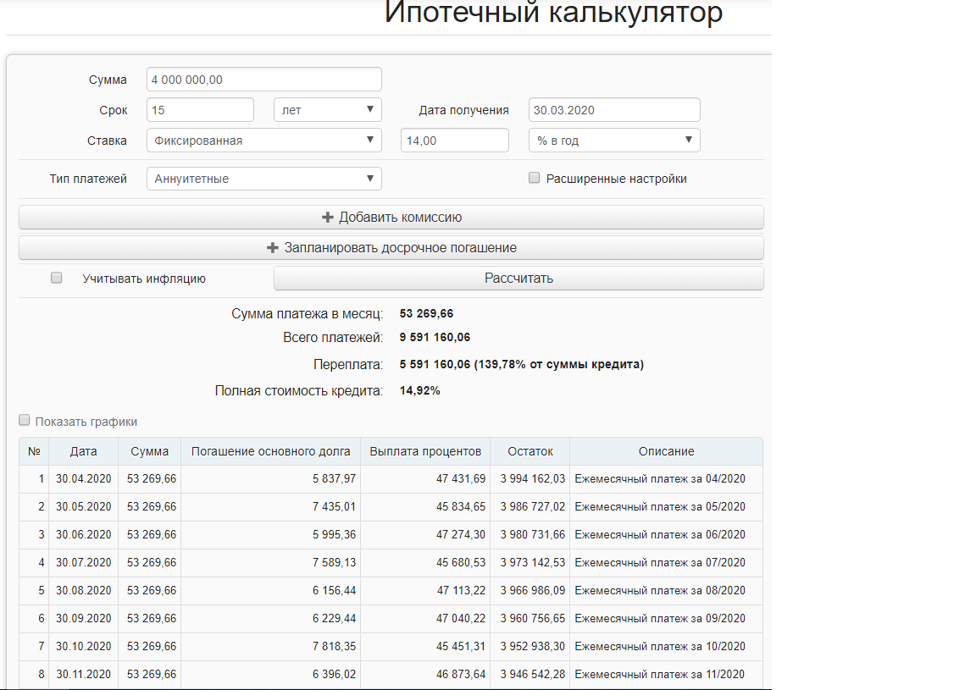Click the overpayment value 5 591 160,06 (139,78%)
976x690 pixels.
point(522,364)
